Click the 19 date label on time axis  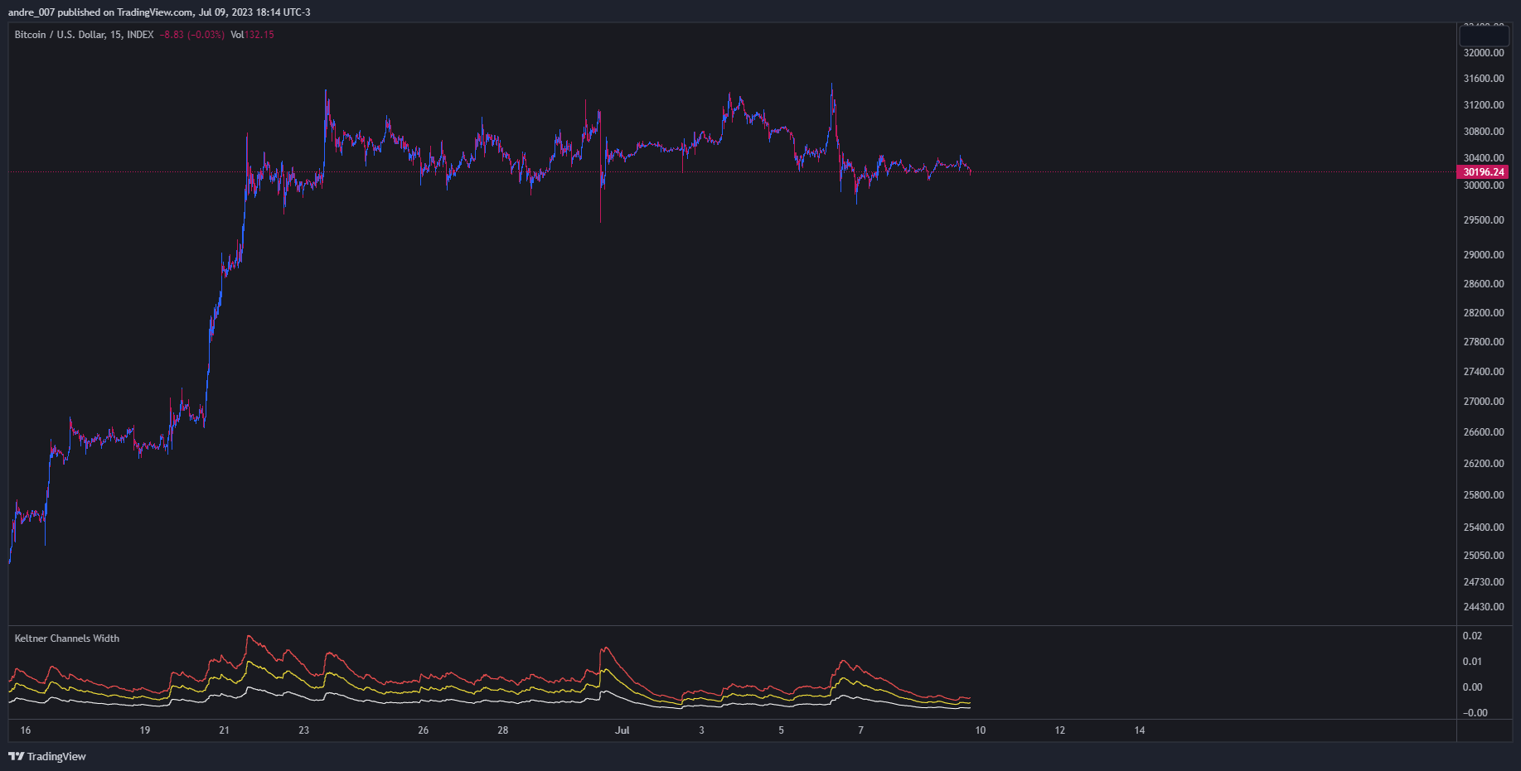(145, 730)
